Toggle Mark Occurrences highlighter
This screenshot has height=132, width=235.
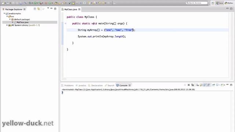tap(73, 3)
